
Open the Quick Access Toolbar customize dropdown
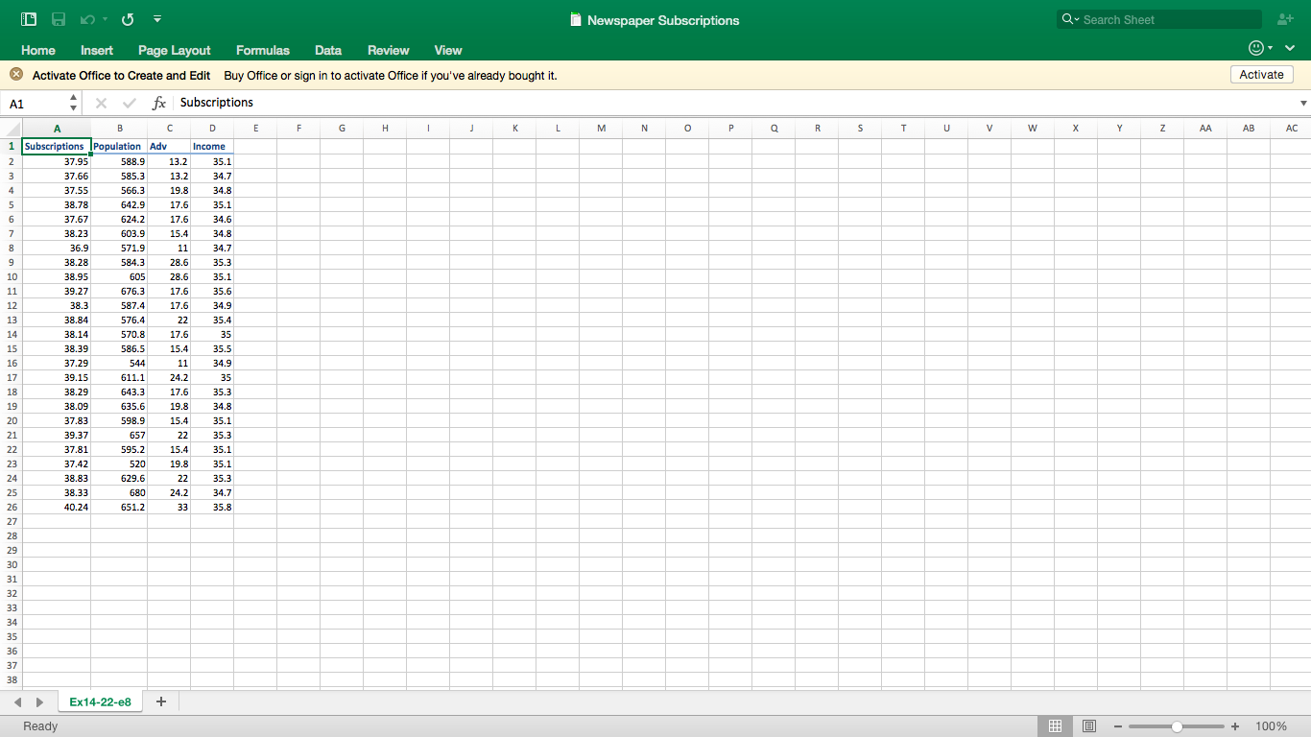(156, 19)
